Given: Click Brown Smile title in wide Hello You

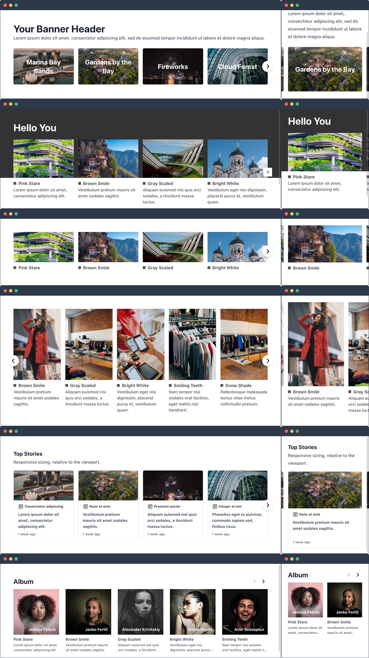Looking at the screenshot, I should click(96, 183).
